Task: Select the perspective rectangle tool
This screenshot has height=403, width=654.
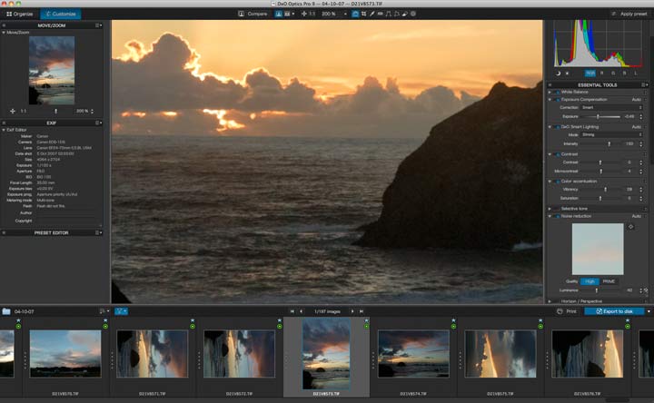Action: (x=397, y=14)
